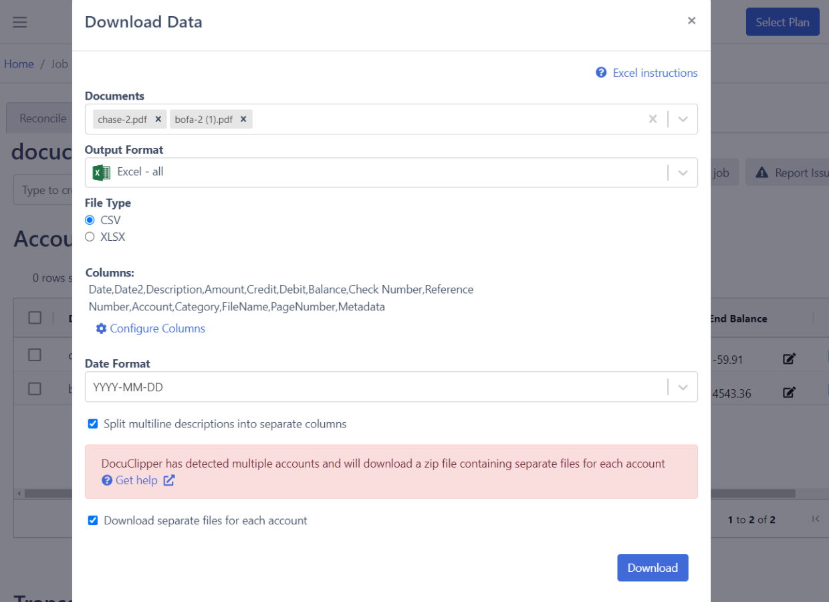Select the XLSX file type
The width and height of the screenshot is (829, 602).
click(x=90, y=237)
